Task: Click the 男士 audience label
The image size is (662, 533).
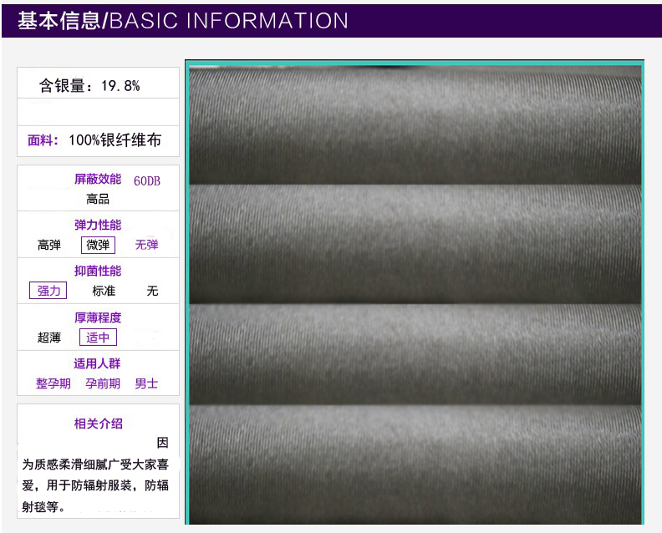Action: point(146,383)
